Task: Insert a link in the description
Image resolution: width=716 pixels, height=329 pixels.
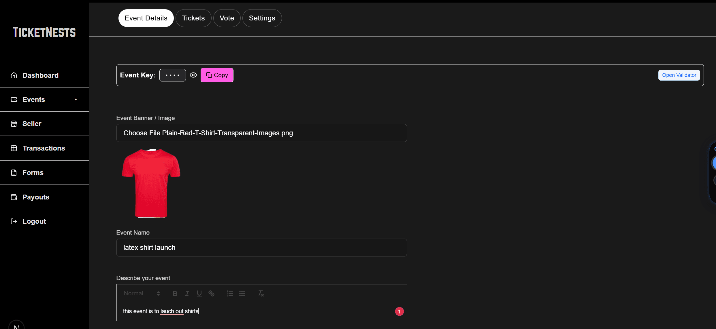Action: [211, 293]
